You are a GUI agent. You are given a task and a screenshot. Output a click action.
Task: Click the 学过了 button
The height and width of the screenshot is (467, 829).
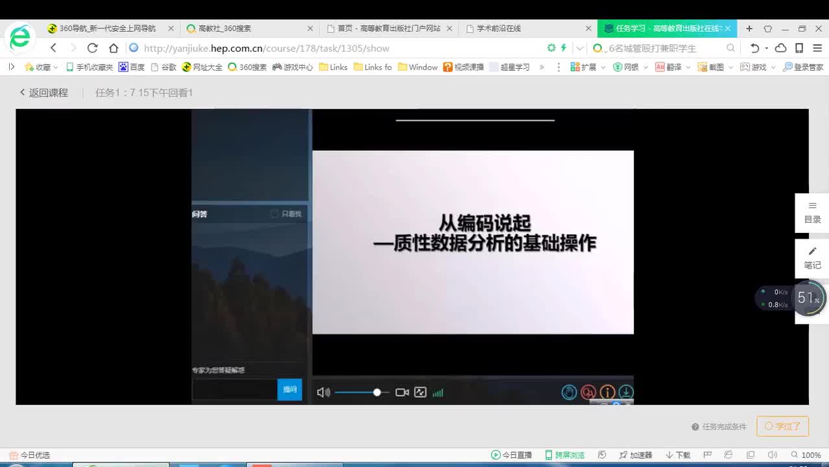782,426
